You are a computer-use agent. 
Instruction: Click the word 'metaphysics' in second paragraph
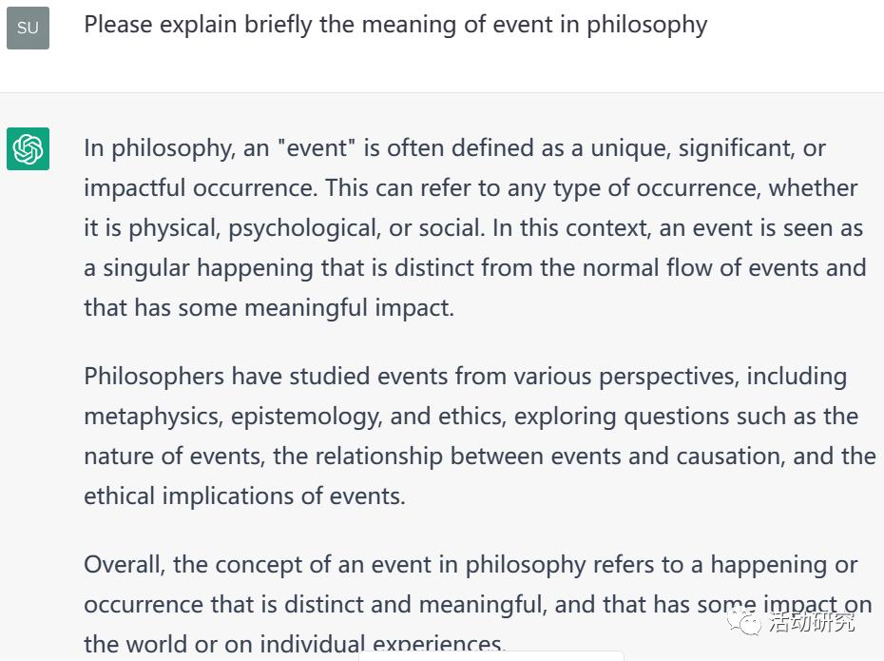[x=153, y=417]
